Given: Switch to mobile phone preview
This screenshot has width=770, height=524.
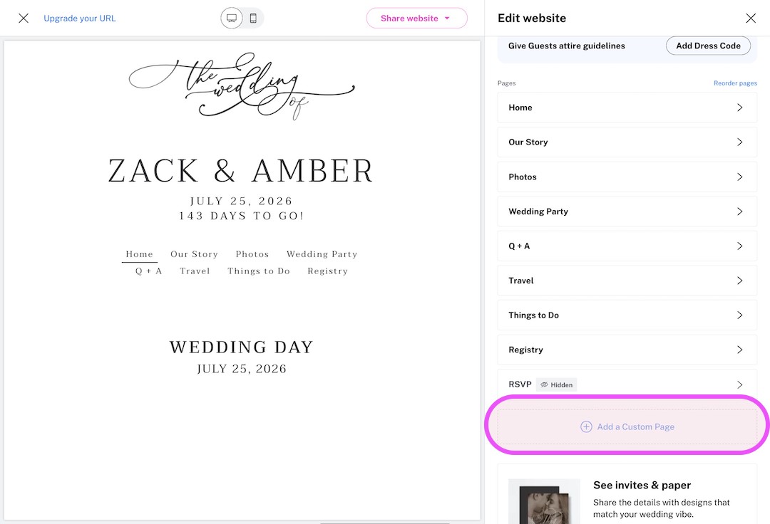Looking at the screenshot, I should pos(253,18).
